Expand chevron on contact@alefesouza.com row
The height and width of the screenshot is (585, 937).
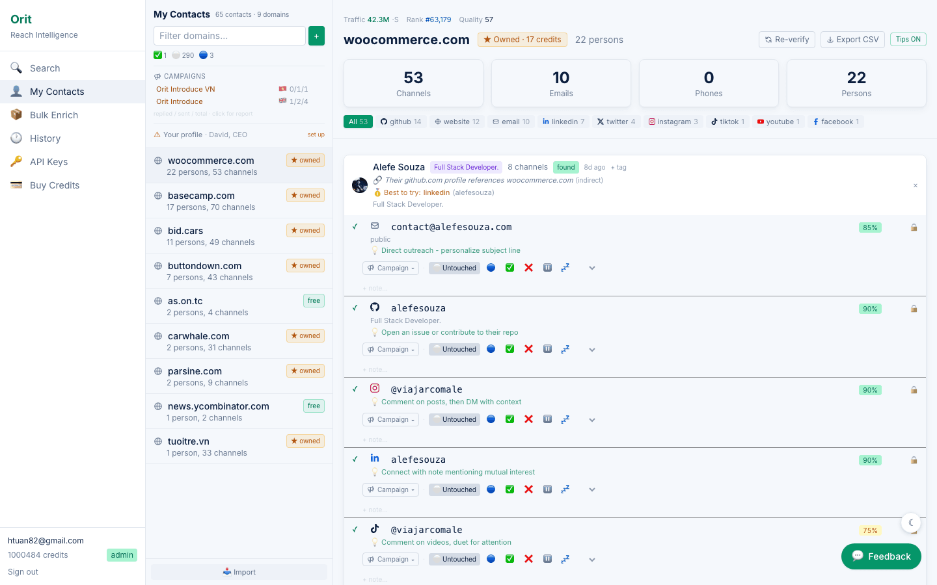point(592,268)
